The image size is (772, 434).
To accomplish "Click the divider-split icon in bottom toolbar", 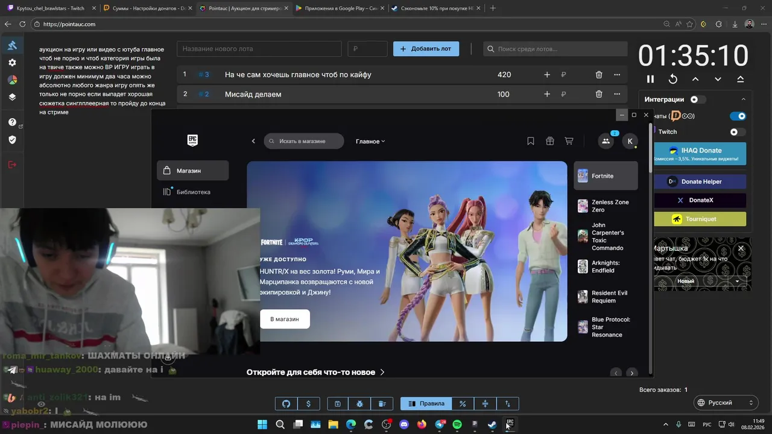I will point(485,404).
